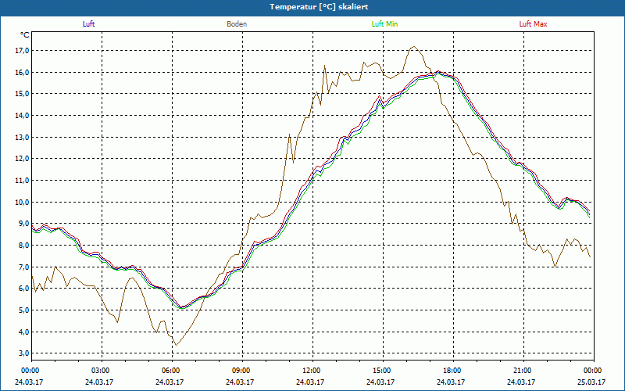Click the 6,0 y-axis value
Viewport: 625px width, 391px height.
click(x=24, y=289)
